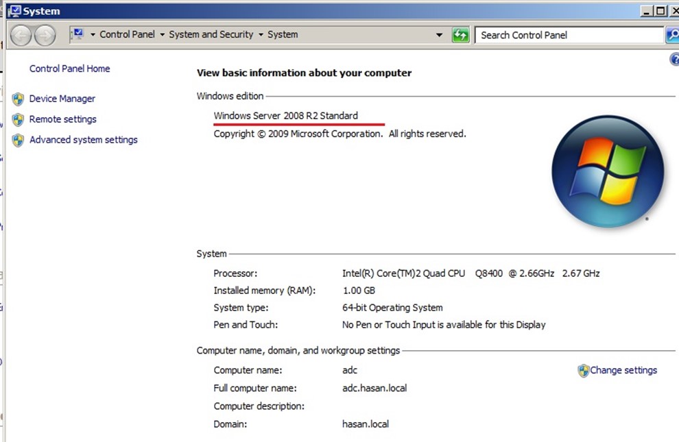
Task: Open Remote settings
Action: click(x=63, y=119)
